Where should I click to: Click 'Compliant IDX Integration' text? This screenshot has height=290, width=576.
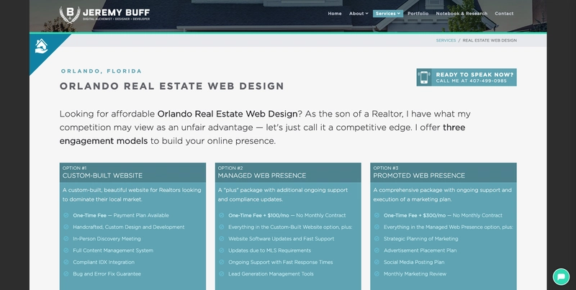tap(104, 263)
